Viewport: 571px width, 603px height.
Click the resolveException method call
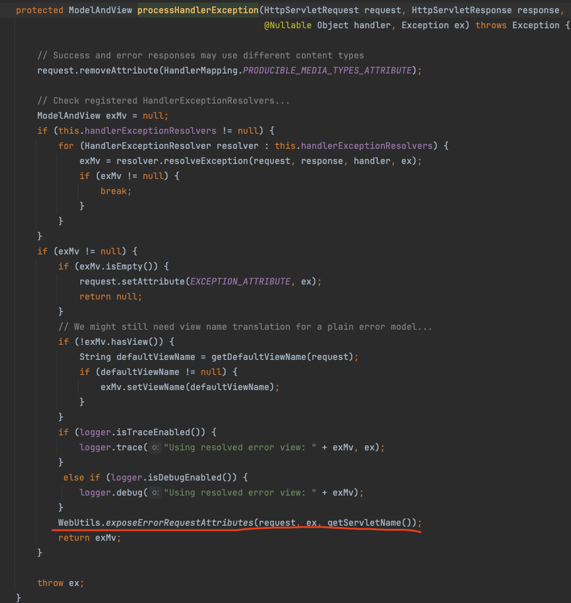pyautogui.click(x=205, y=161)
